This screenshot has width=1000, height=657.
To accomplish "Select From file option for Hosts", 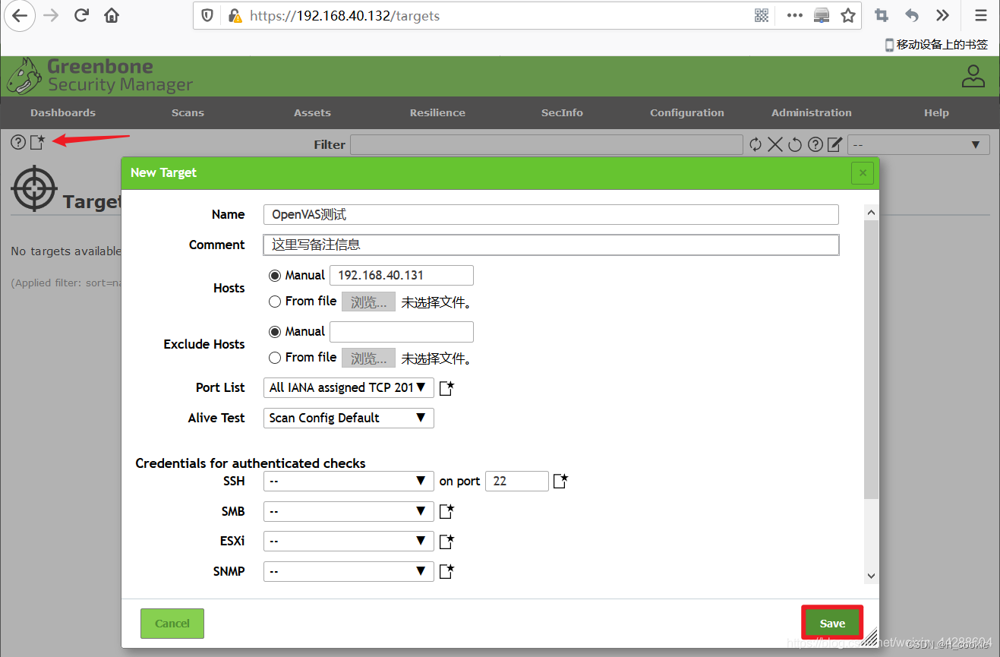I will click(275, 302).
